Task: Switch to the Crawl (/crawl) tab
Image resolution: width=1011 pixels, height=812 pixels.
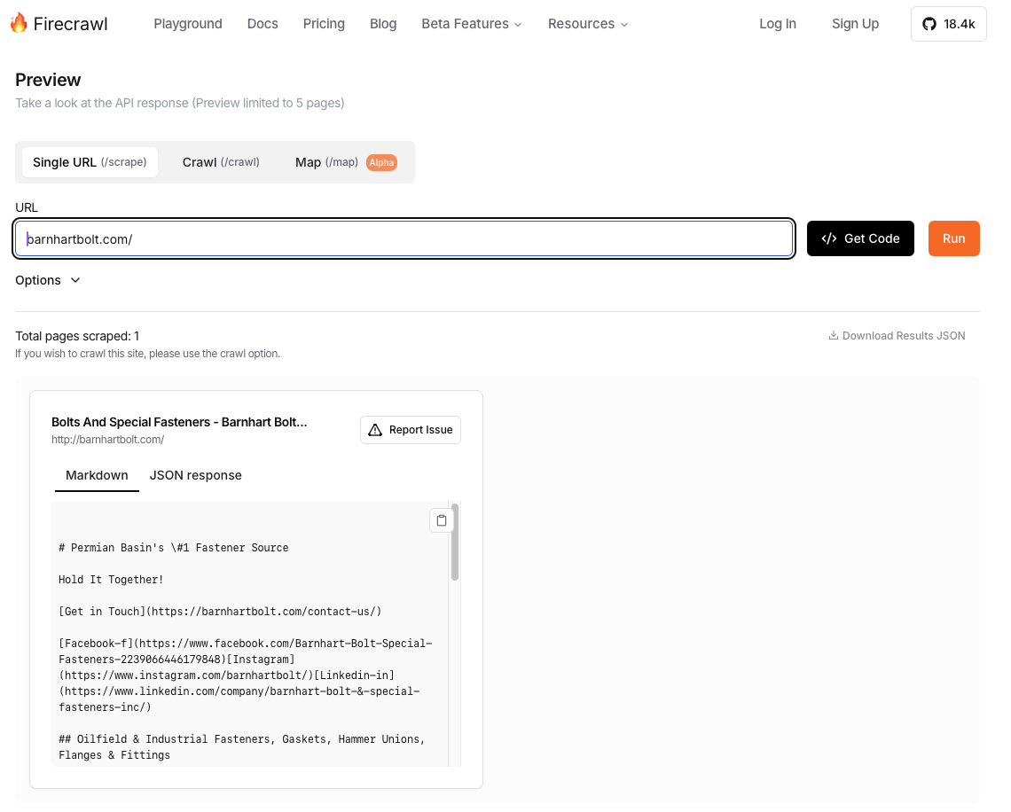Action: [x=221, y=162]
